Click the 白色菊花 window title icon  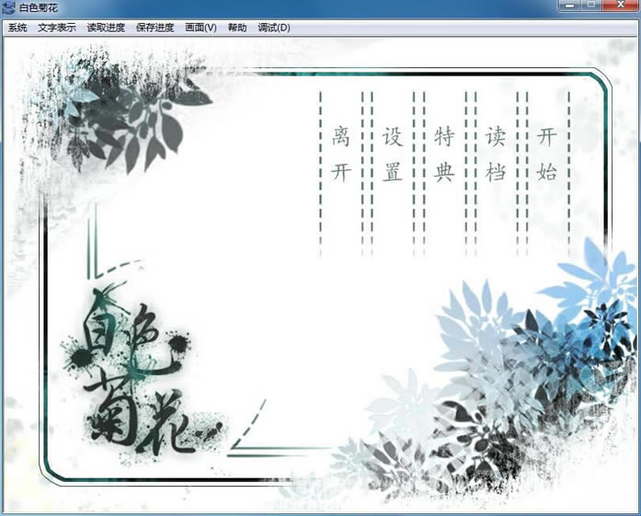coord(8,7)
